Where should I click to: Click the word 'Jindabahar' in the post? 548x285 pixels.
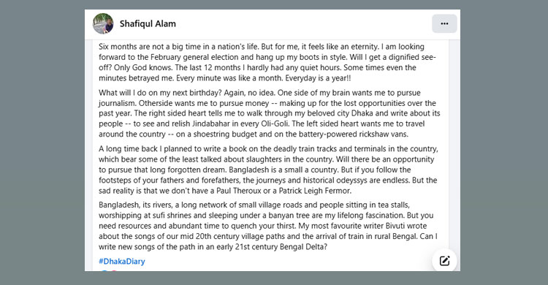coord(210,123)
